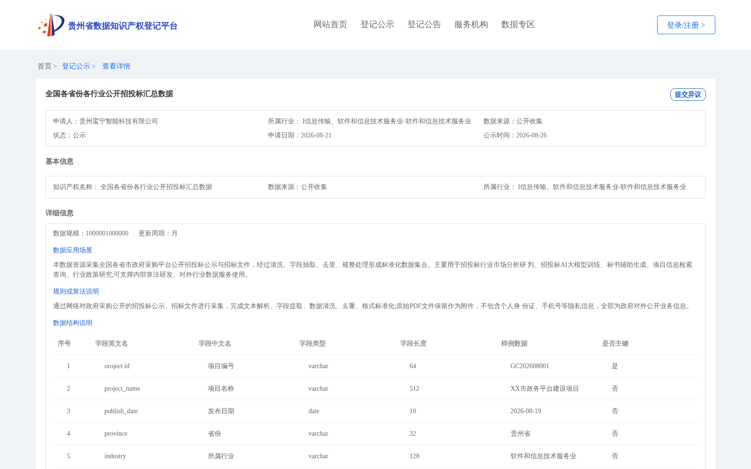Click 状态：公示 status text
This screenshot has width=751, height=469.
(69, 135)
